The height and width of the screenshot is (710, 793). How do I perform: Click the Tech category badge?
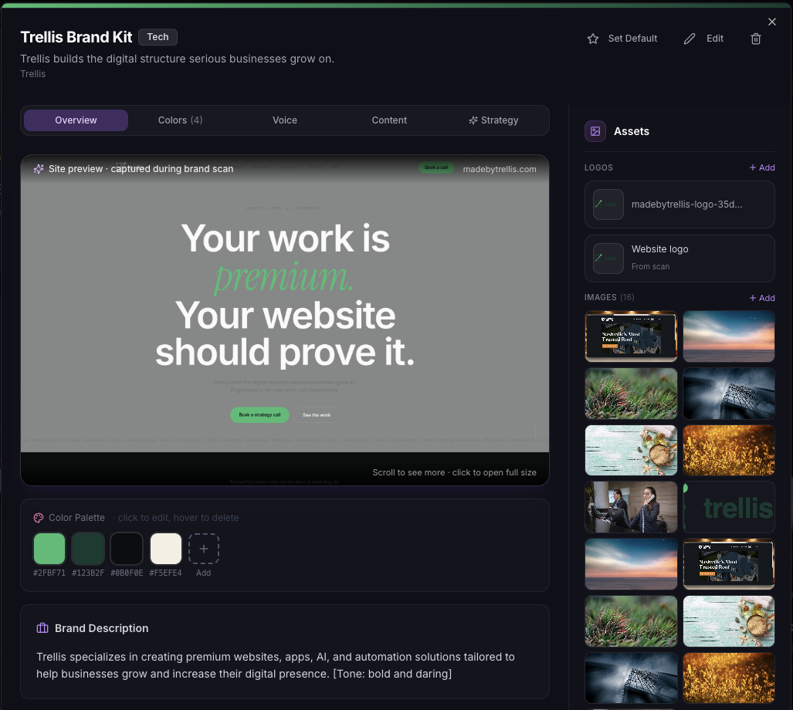tap(158, 37)
